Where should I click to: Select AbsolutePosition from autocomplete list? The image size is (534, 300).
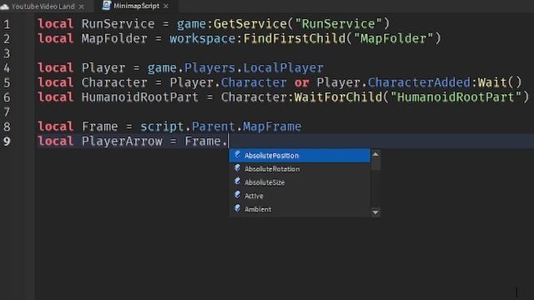point(300,156)
